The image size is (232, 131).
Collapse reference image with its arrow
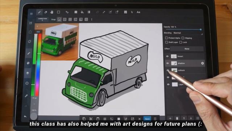(37, 27)
